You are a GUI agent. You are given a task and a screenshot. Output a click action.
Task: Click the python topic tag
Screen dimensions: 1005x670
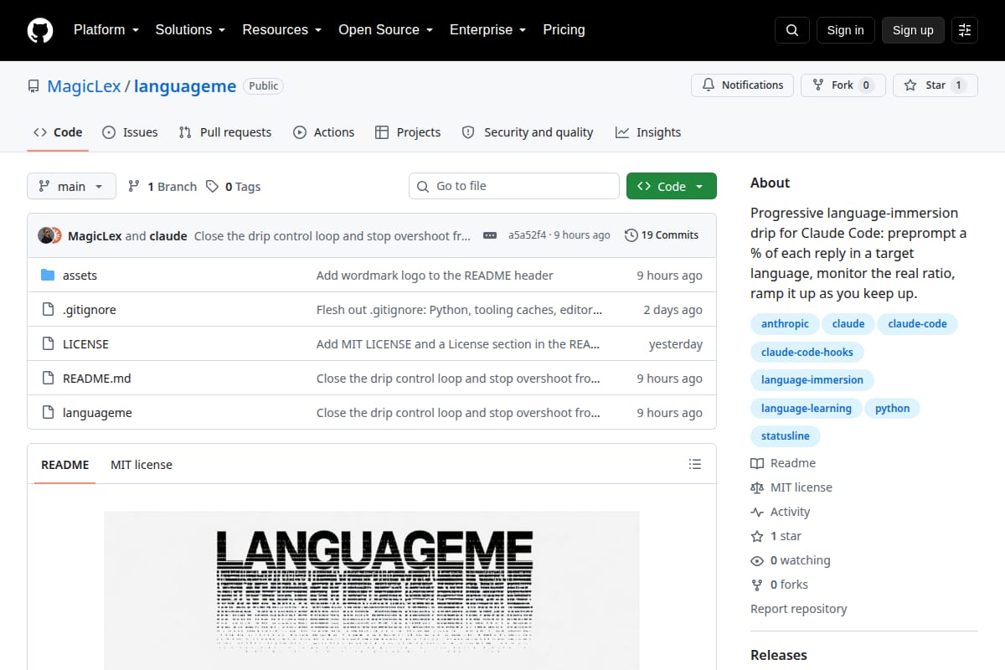[893, 408]
